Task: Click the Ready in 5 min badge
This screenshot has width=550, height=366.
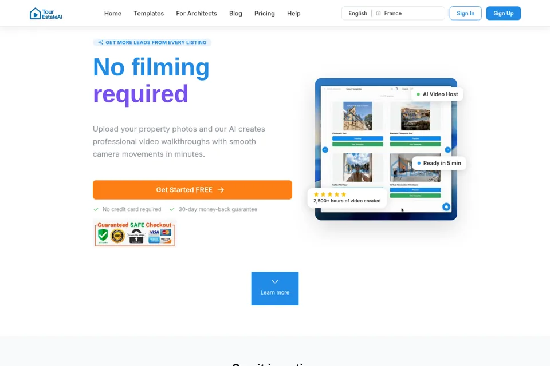Action: (x=439, y=163)
